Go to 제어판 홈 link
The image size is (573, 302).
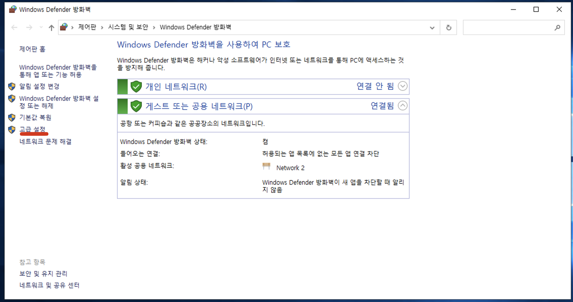(32, 49)
